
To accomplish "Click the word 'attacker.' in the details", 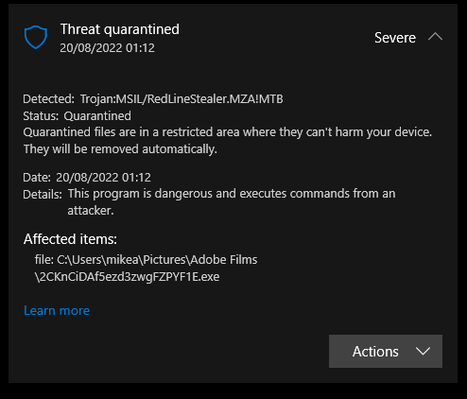I will pyautogui.click(x=91, y=211).
